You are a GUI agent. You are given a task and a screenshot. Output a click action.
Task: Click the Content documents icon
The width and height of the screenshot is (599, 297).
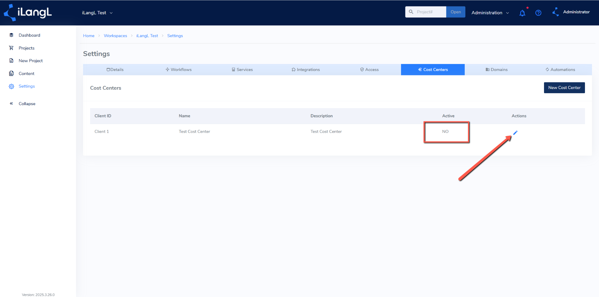click(x=11, y=73)
